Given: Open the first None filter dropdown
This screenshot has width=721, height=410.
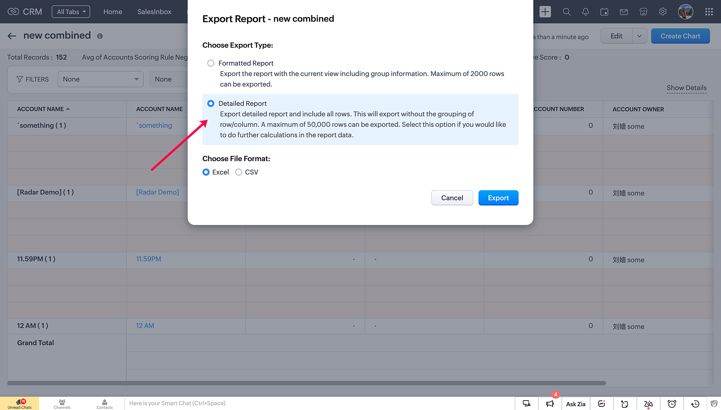Looking at the screenshot, I should point(100,79).
